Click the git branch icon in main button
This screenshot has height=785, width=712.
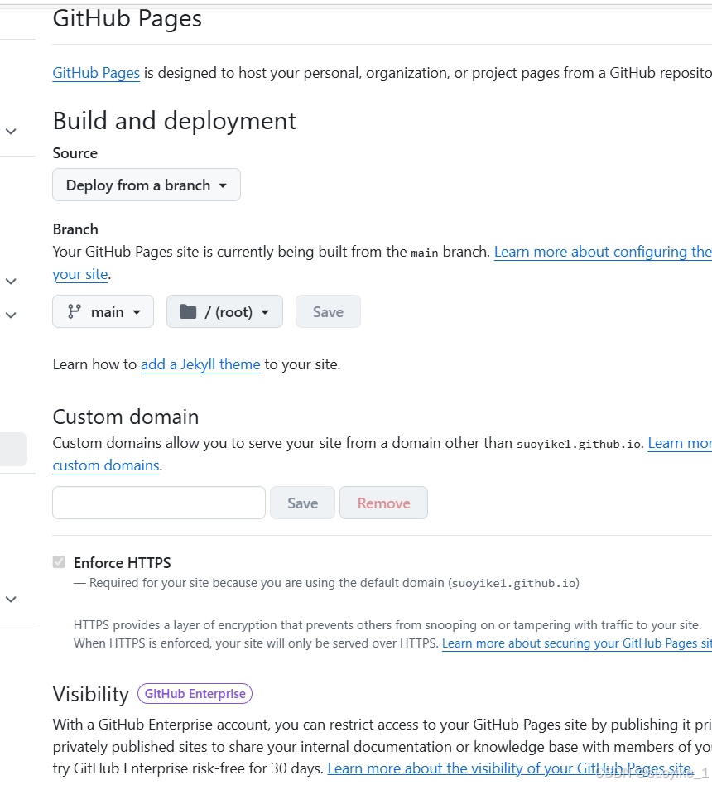[75, 311]
